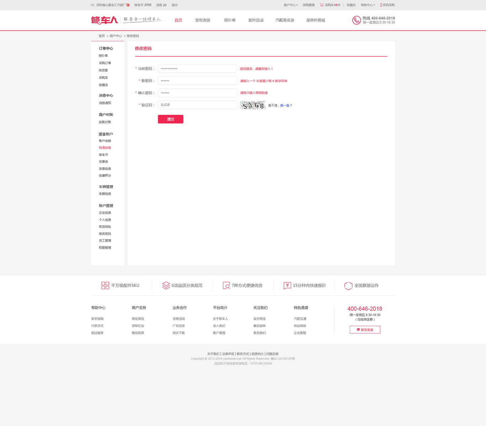The image size is (486, 426).
Task: Click the 全国联盟运作 hexagon icon
Action: [x=348, y=286]
